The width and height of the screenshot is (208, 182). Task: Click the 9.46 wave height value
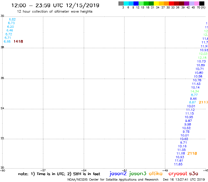point(193,99)
